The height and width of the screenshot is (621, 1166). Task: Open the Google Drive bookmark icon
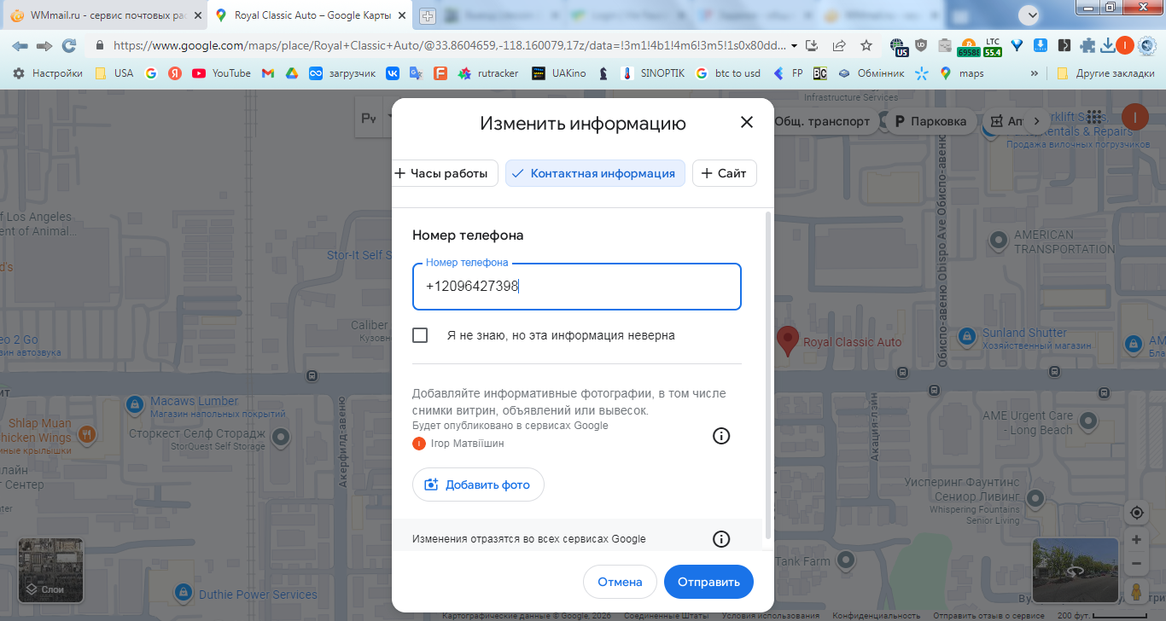291,73
